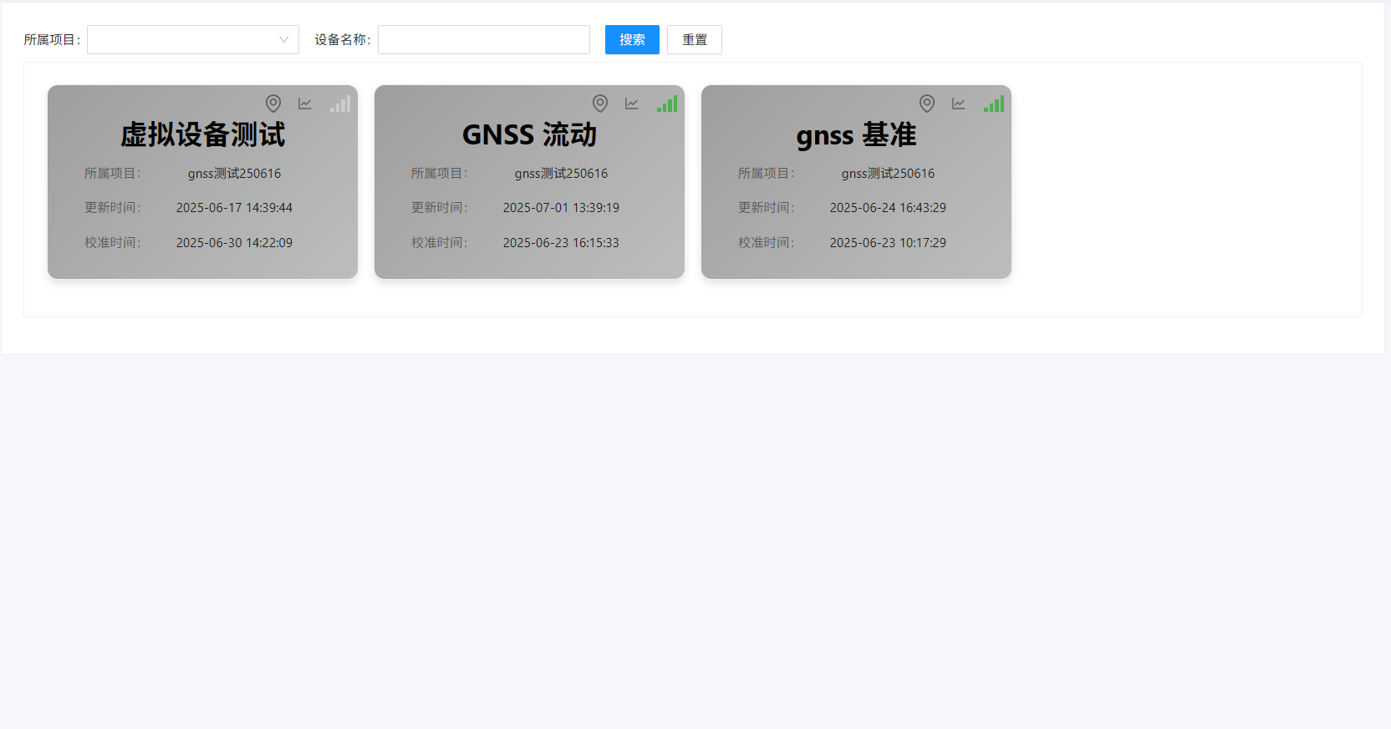Open chart icon on GNSS 流动 card
Image resolution: width=1391 pixels, height=729 pixels.
[x=632, y=104]
